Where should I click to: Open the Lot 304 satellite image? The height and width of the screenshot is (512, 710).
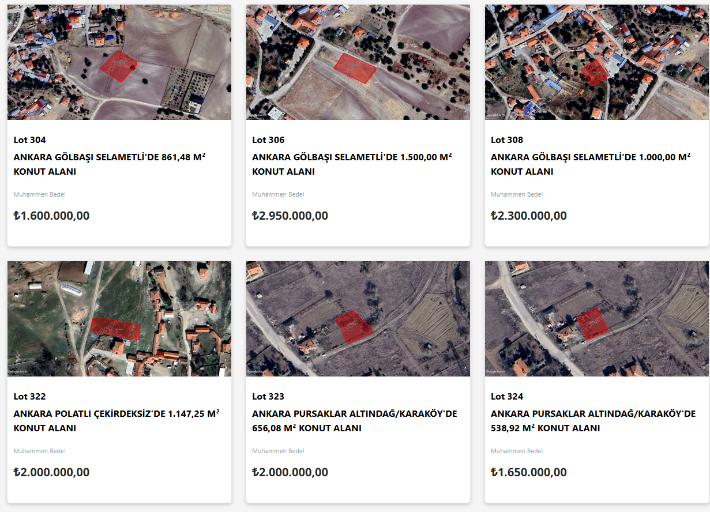[119, 62]
